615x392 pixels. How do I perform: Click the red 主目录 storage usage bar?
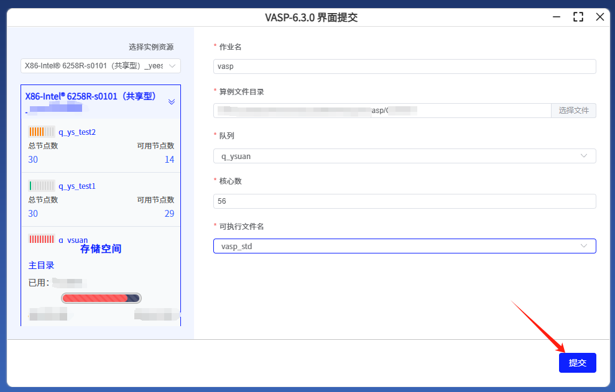pos(101,298)
